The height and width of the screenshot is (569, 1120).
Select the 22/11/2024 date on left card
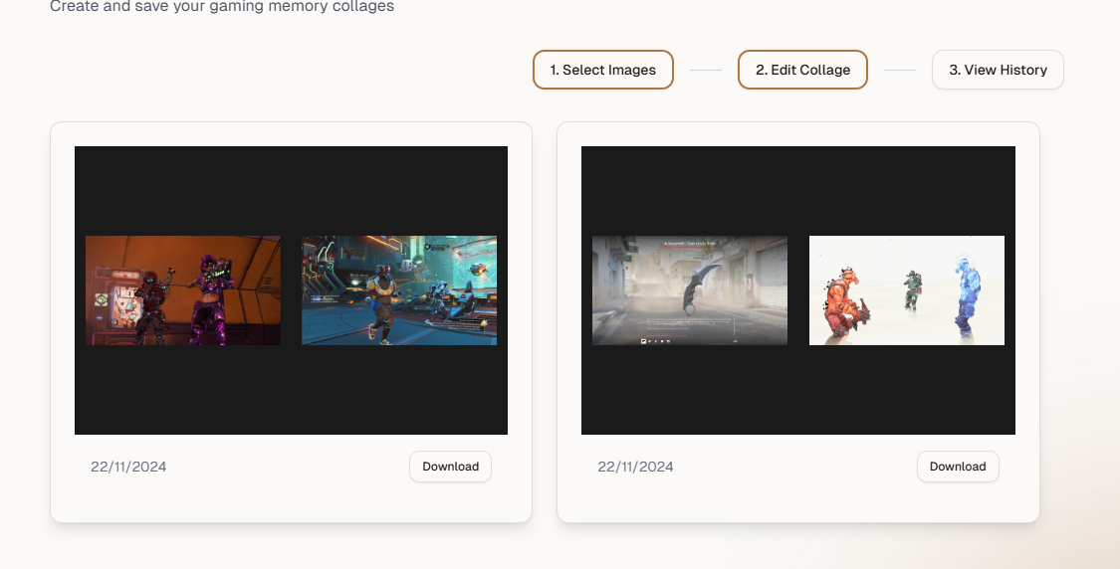128,467
